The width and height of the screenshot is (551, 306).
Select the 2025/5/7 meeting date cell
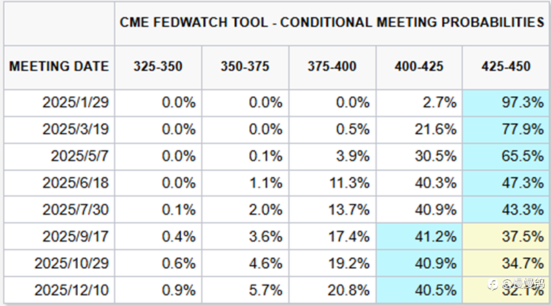79,156
